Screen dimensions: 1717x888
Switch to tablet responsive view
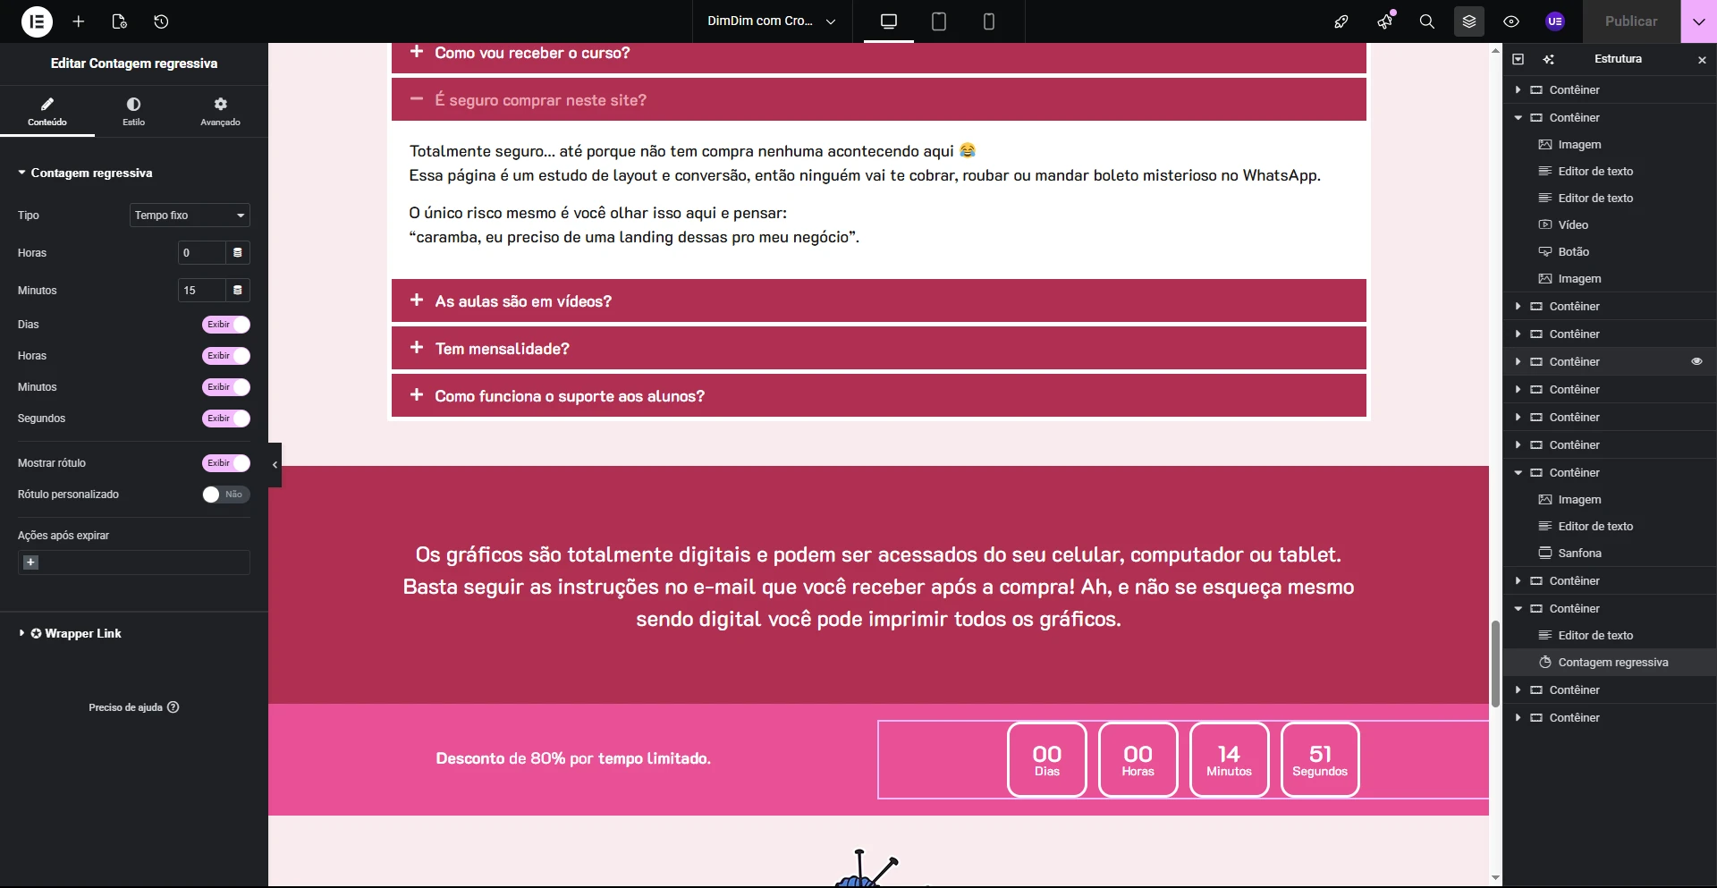click(938, 21)
